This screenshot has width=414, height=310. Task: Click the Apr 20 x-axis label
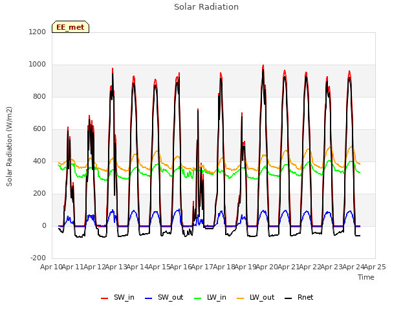pos(267,267)
